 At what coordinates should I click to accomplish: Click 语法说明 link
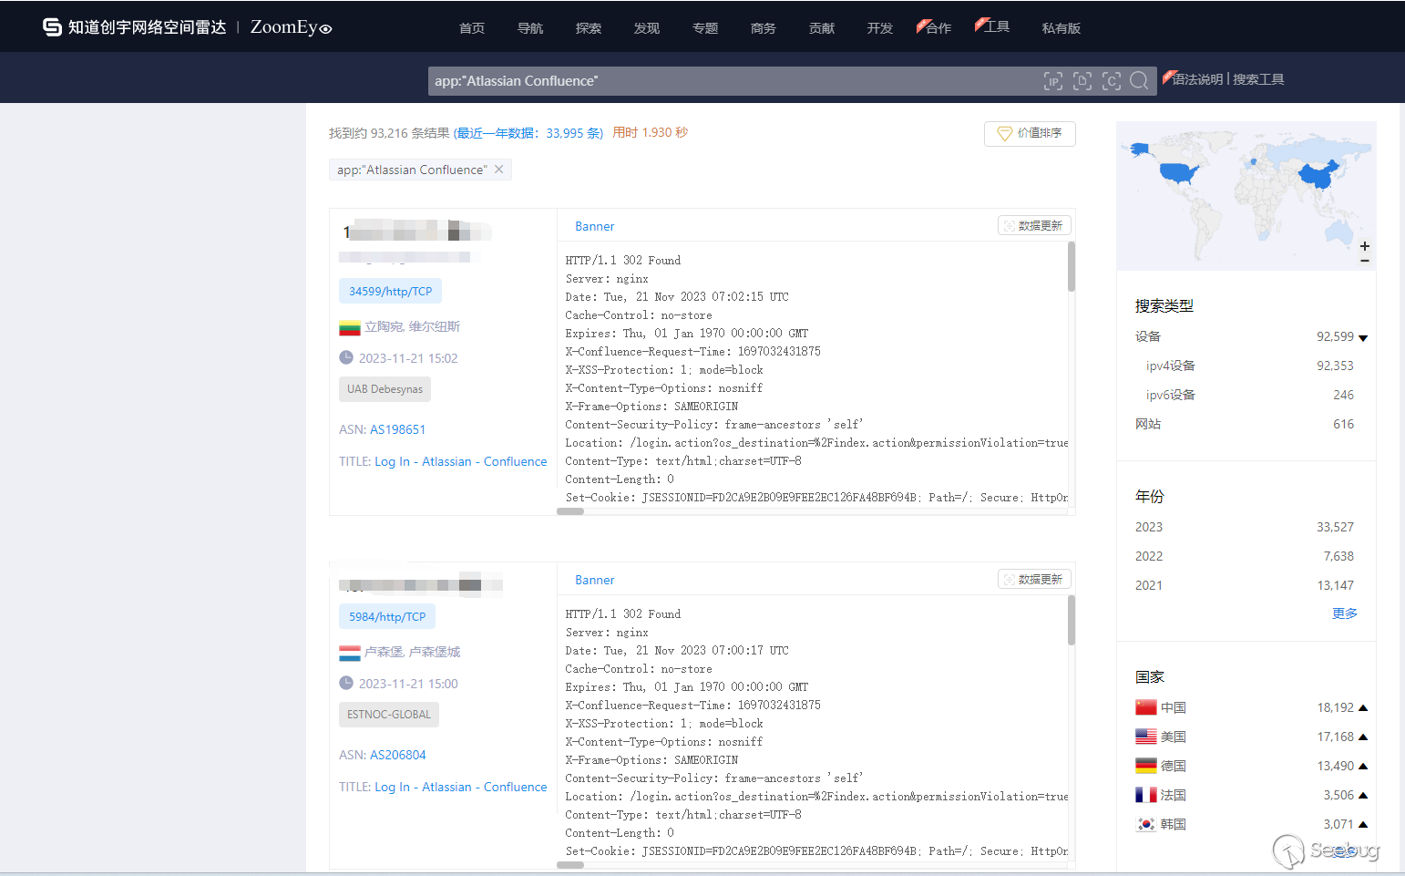coord(1197,79)
